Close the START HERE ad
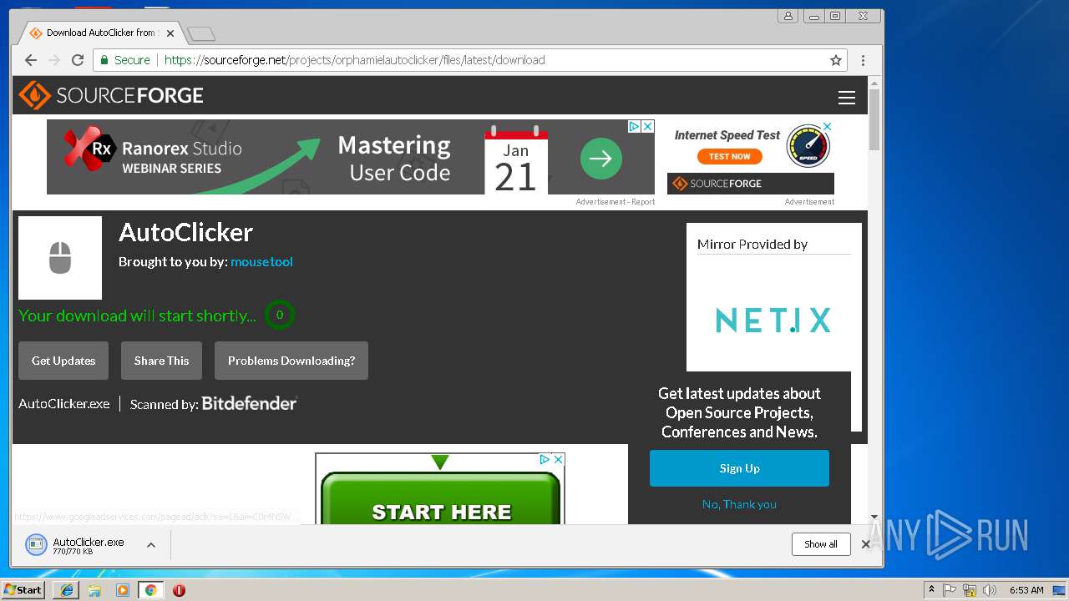 559,459
